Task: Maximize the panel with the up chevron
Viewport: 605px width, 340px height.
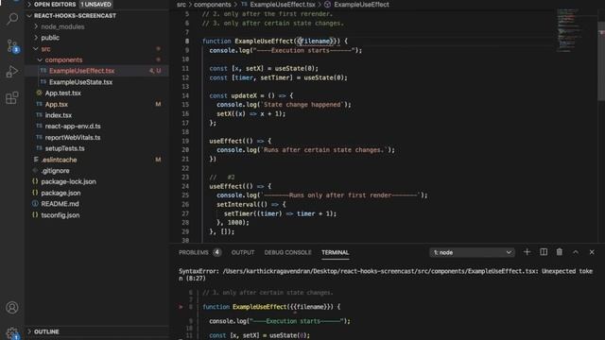Action: pyautogui.click(x=576, y=252)
